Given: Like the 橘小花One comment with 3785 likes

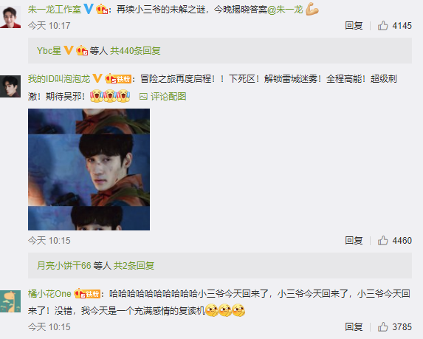Looking at the screenshot, I should pos(382,327).
